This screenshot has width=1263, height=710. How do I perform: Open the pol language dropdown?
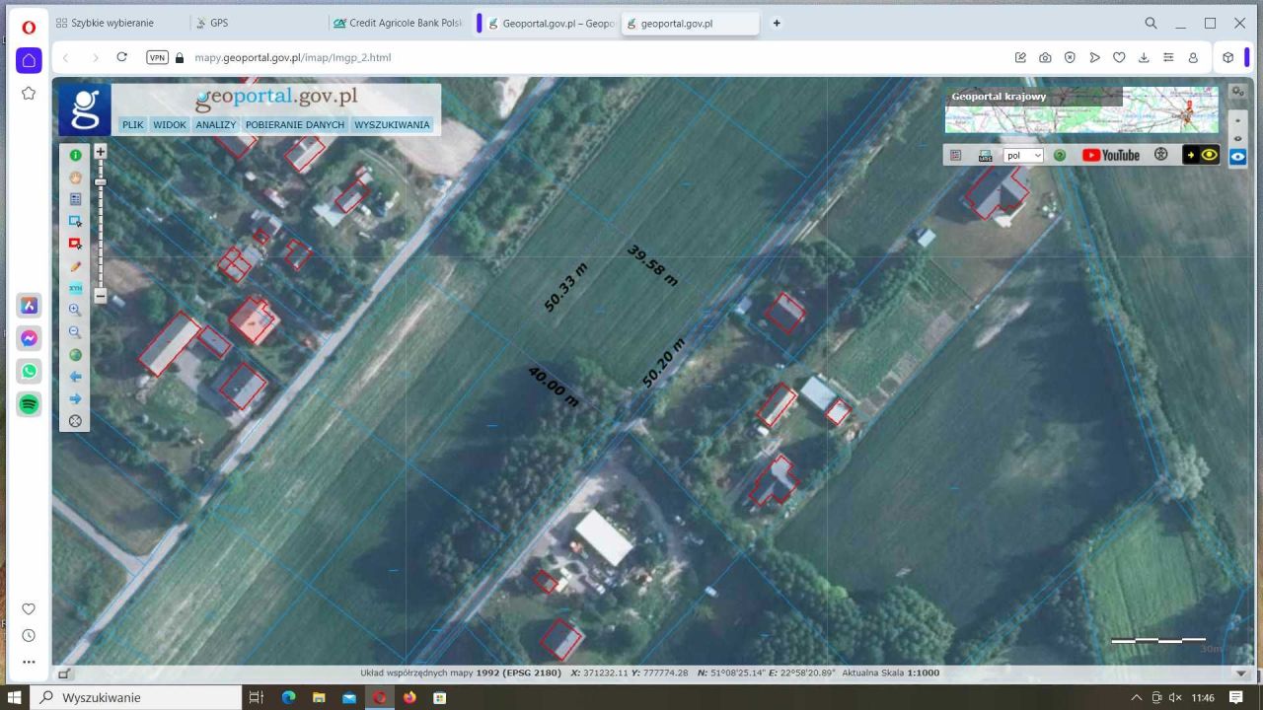pos(1023,155)
